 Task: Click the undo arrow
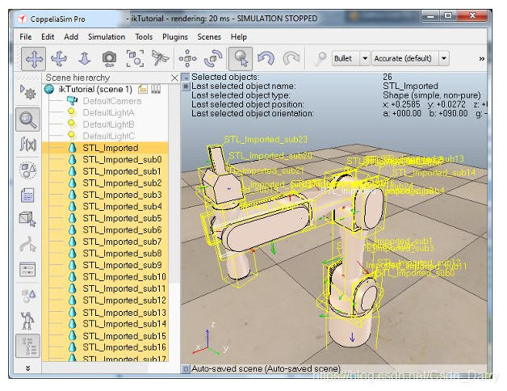point(266,59)
